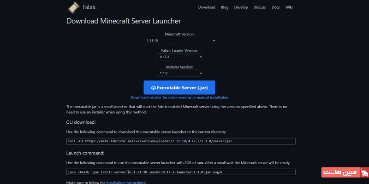Click the Fabric site name

(x=89, y=7)
